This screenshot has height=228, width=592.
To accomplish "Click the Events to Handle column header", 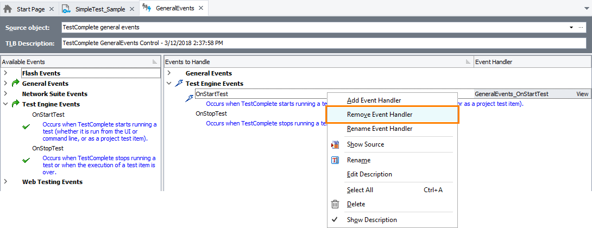I will pyautogui.click(x=319, y=62).
